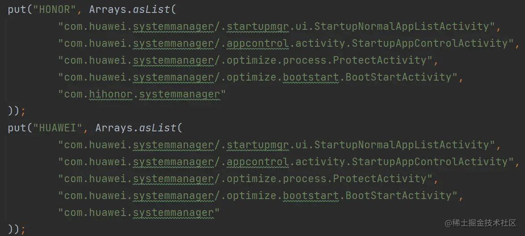Click BootStartActivity in the HONOR block
Viewport: 525px width, 236px height.
(399, 77)
